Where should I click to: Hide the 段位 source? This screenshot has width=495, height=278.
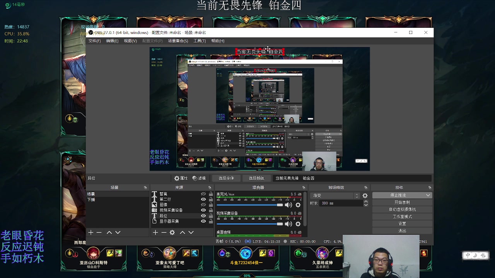(203, 216)
